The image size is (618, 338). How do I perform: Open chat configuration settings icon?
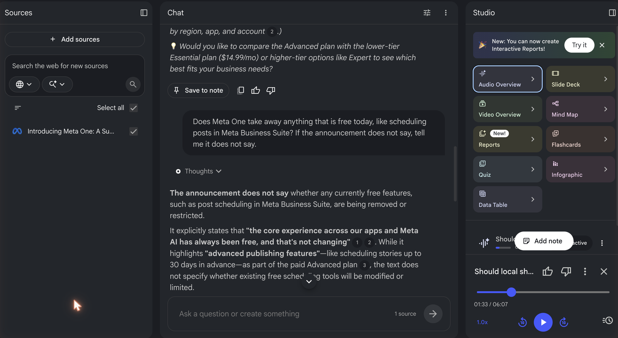click(427, 13)
